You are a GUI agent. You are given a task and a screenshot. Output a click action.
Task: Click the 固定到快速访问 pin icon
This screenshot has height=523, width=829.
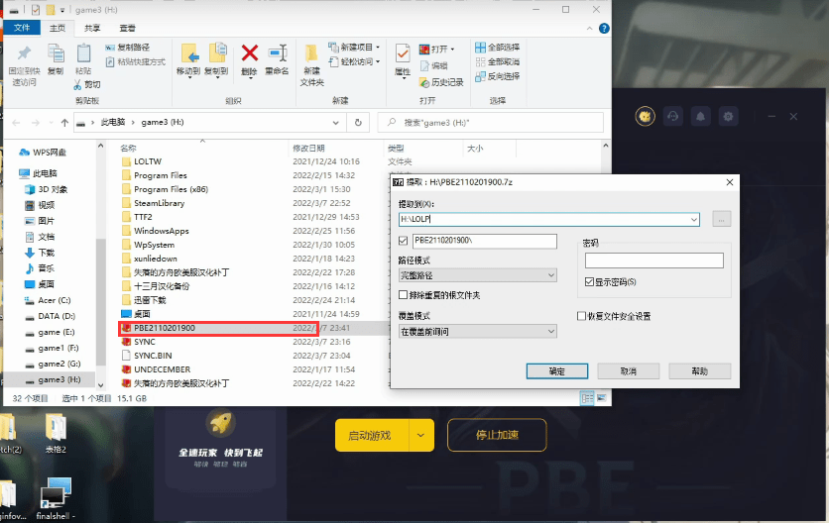[24, 53]
